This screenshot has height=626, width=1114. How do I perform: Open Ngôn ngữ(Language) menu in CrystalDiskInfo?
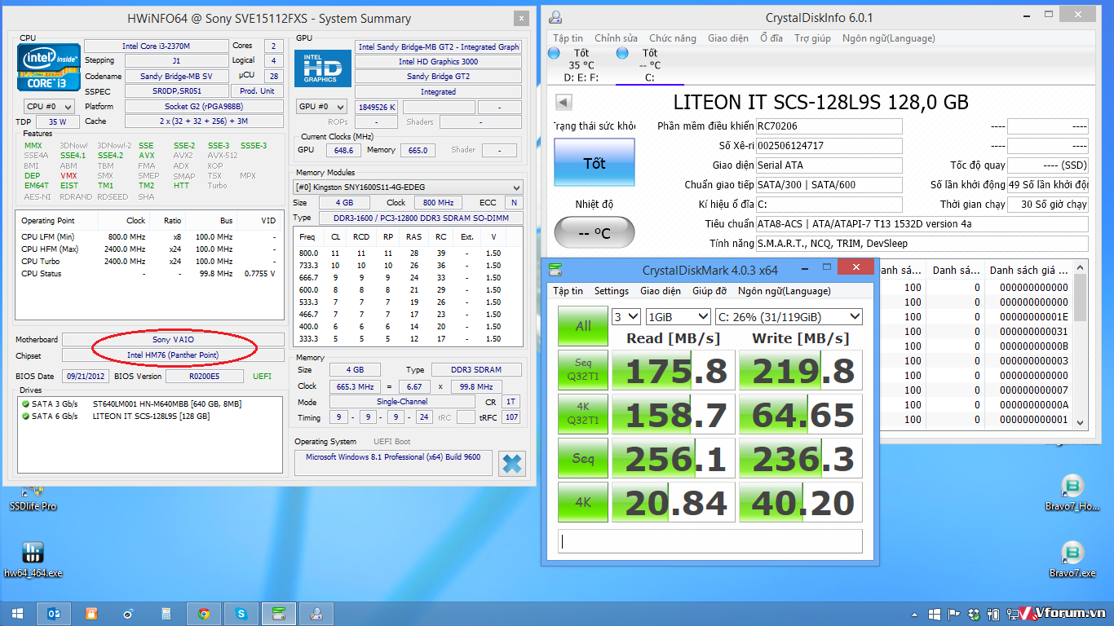pos(889,38)
